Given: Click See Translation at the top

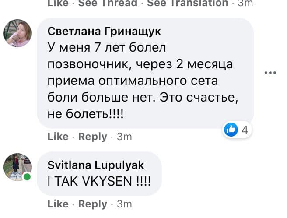Looking at the screenshot, I should pos(187,3).
